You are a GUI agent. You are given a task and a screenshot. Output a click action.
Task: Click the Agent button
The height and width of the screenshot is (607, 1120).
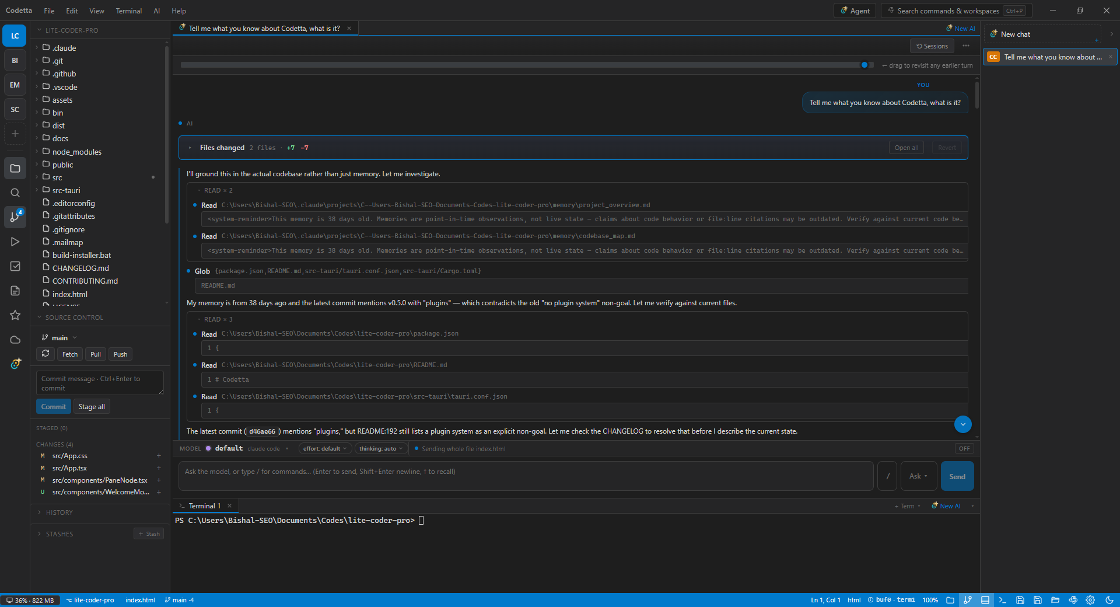855,11
